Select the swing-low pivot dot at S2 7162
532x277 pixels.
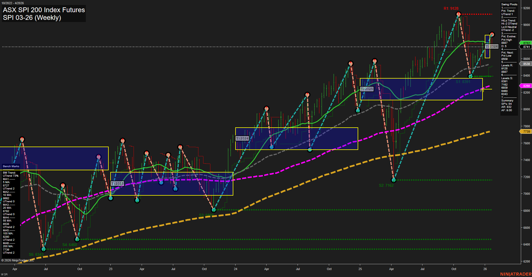click(x=393, y=180)
